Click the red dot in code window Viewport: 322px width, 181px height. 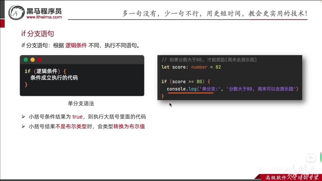click(x=40, y=60)
